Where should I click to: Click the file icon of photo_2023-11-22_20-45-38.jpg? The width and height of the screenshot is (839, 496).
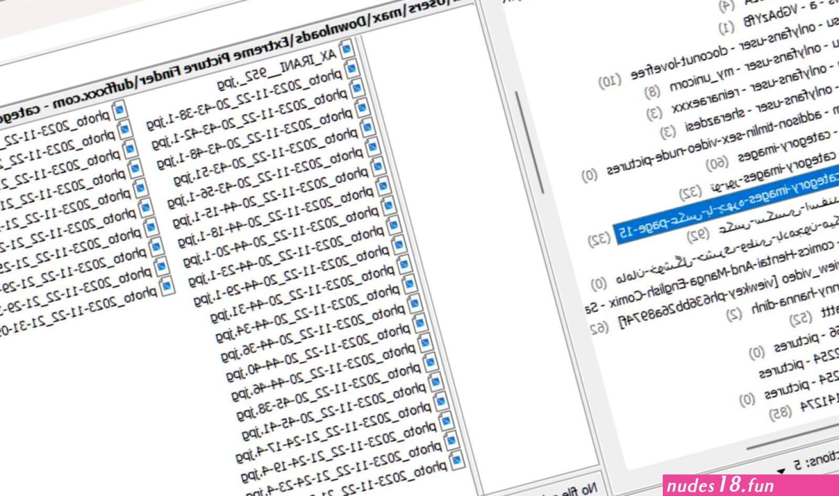coord(431,362)
